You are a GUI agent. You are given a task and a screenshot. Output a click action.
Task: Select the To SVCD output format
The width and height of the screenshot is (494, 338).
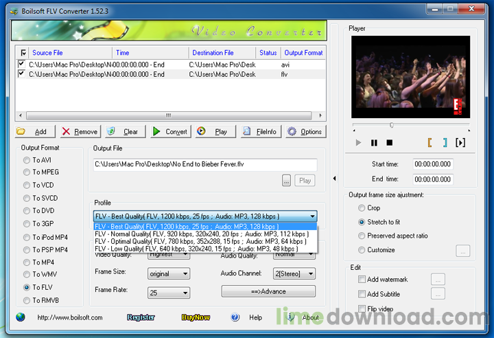pos(40,198)
